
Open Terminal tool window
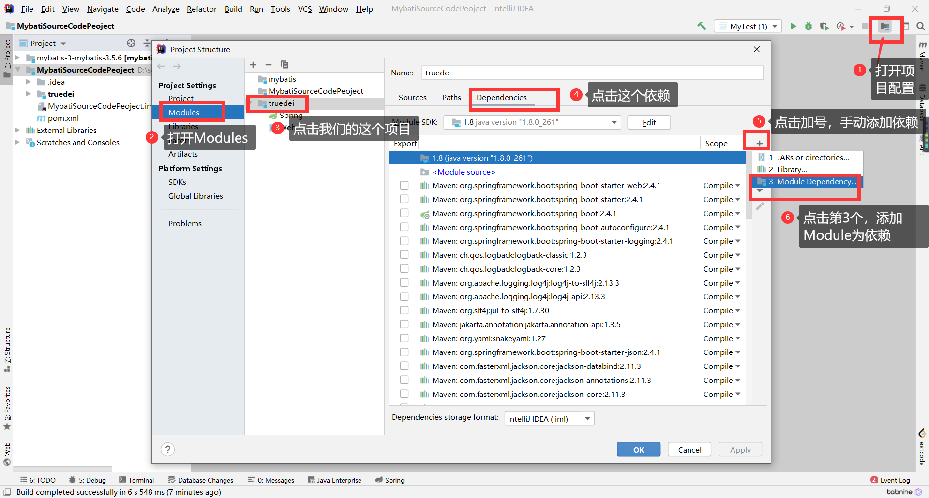136,480
